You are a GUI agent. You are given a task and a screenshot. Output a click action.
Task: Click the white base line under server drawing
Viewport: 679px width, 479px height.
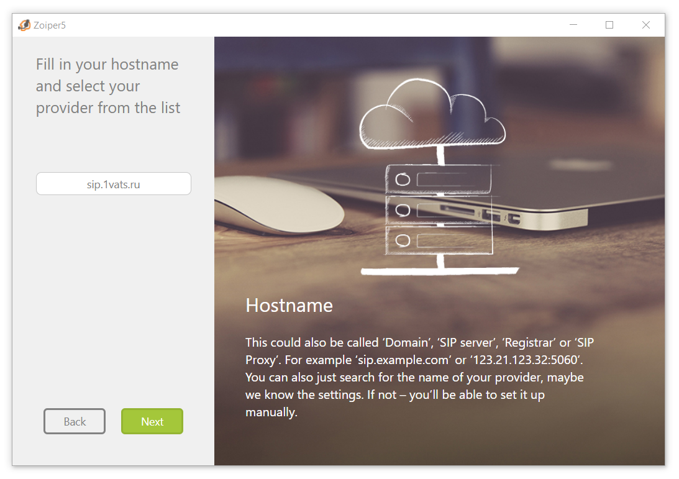(x=439, y=271)
